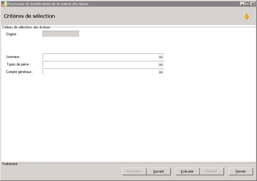The image size is (257, 181).
Task: Click the Critères de sélection heading
Action: pyautogui.click(x=30, y=16)
